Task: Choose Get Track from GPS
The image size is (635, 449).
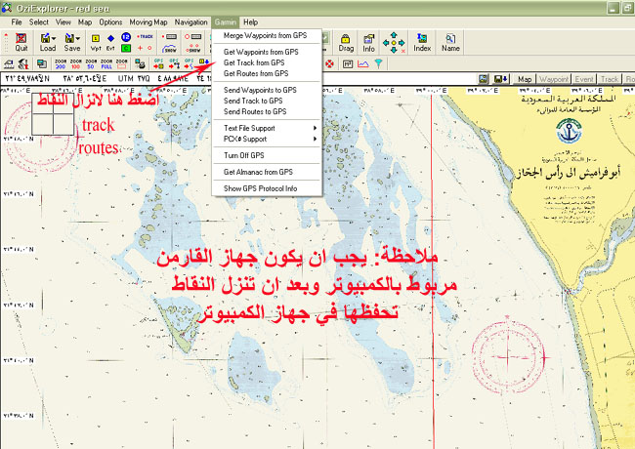Action: tap(267, 62)
